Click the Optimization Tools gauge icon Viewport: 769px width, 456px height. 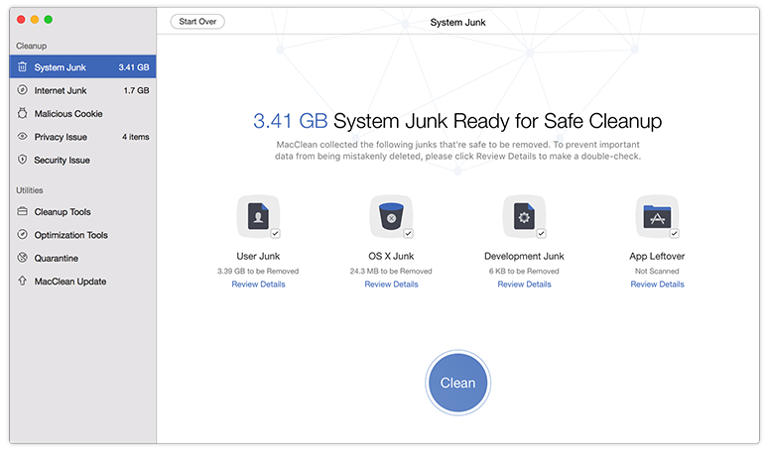22,234
